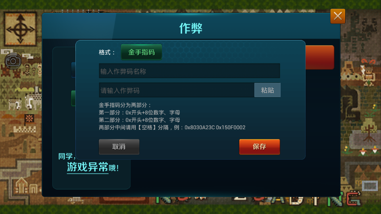Tap the down arrow on the D-pad icon

20,40
